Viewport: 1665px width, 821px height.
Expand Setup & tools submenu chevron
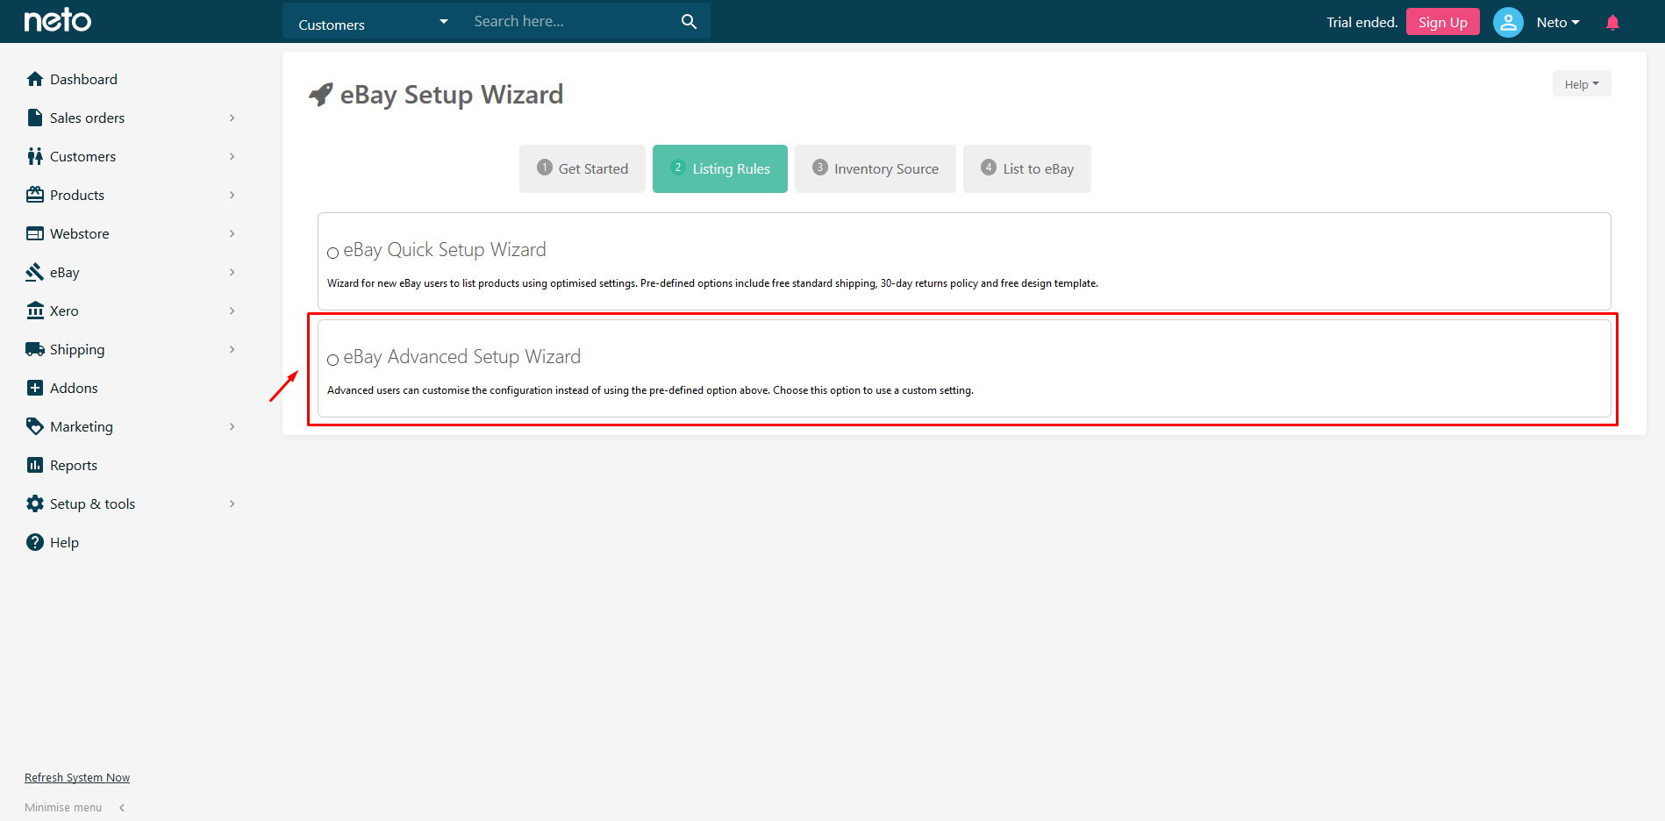point(232,503)
